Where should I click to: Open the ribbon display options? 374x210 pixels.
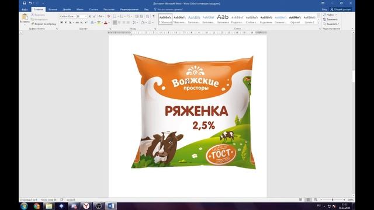323,3
